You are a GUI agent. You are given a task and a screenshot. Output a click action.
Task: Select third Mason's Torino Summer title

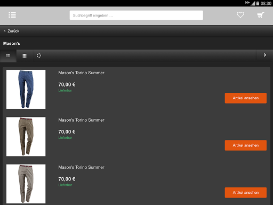81,167
